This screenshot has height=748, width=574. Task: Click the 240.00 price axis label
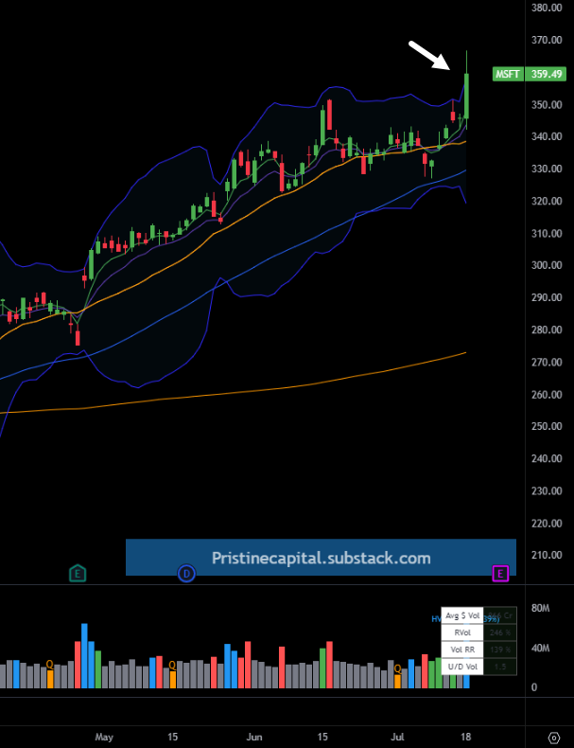[547, 459]
